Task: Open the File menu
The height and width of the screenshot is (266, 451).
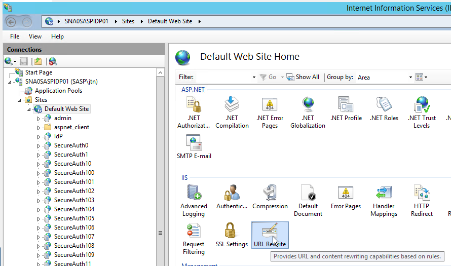Action: click(15, 36)
